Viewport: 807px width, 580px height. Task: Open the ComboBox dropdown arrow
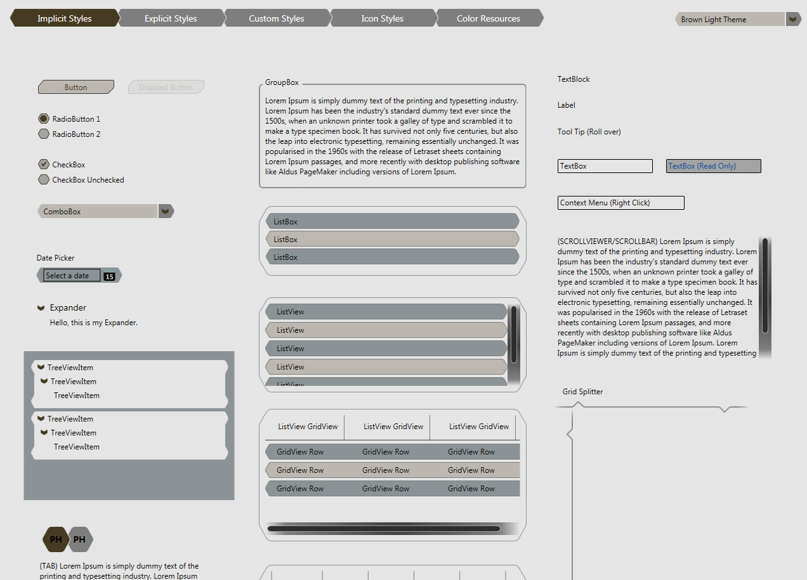[x=165, y=211]
